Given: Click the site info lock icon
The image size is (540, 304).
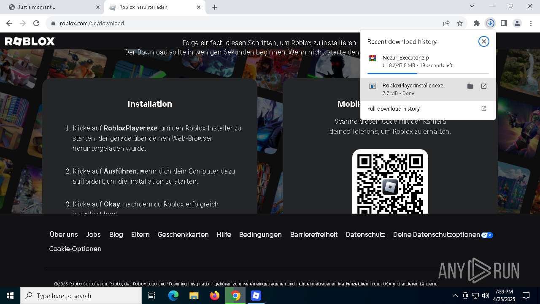Looking at the screenshot, I should coord(53,23).
